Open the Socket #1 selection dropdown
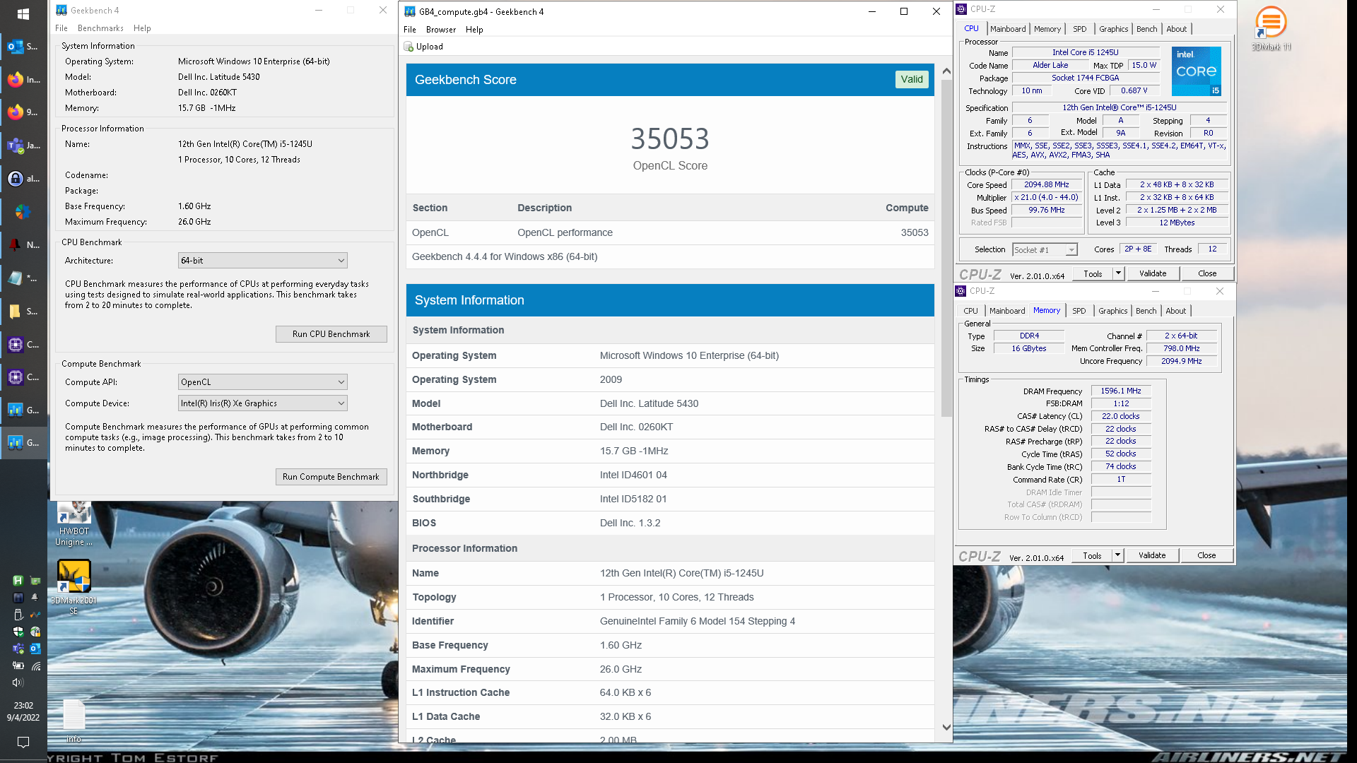The image size is (1357, 763). pos(1045,250)
